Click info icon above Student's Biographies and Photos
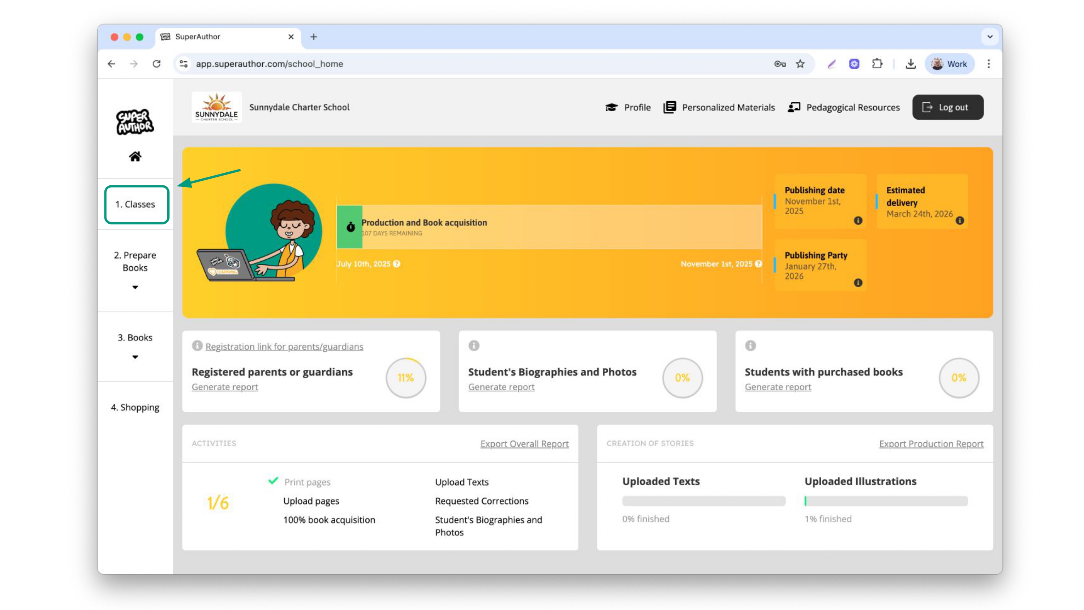 (x=474, y=345)
